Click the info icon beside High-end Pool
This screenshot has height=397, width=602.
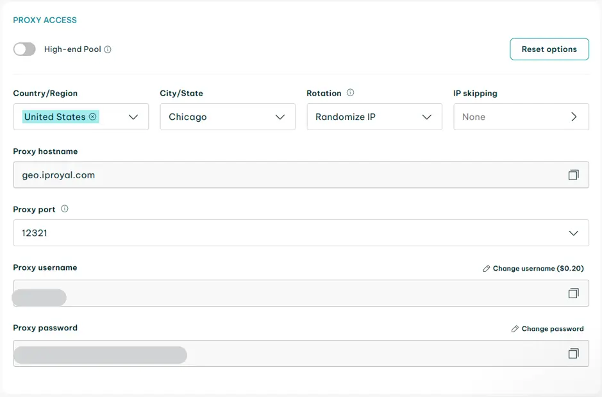[108, 49]
